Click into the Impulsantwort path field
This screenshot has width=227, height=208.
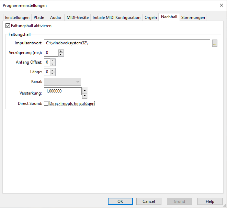127,43
